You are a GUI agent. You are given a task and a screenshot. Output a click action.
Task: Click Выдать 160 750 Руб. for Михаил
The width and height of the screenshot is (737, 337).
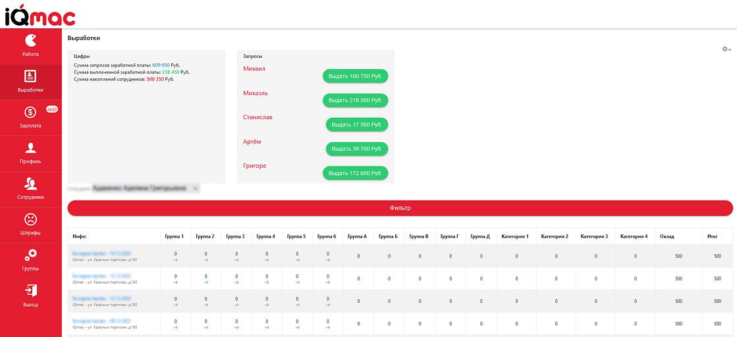355,76
